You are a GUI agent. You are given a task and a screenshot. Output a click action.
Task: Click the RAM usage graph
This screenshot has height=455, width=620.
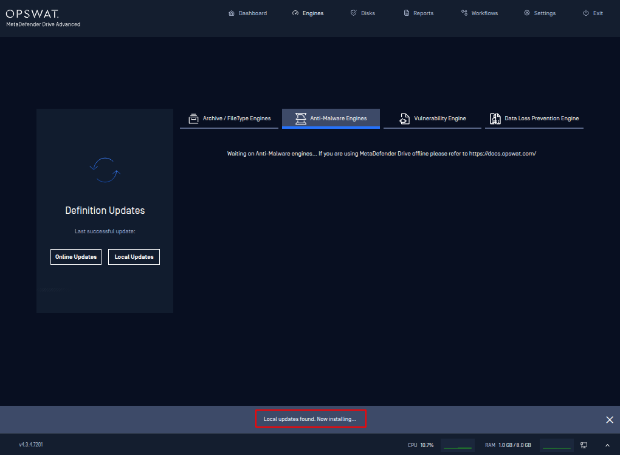(x=556, y=445)
